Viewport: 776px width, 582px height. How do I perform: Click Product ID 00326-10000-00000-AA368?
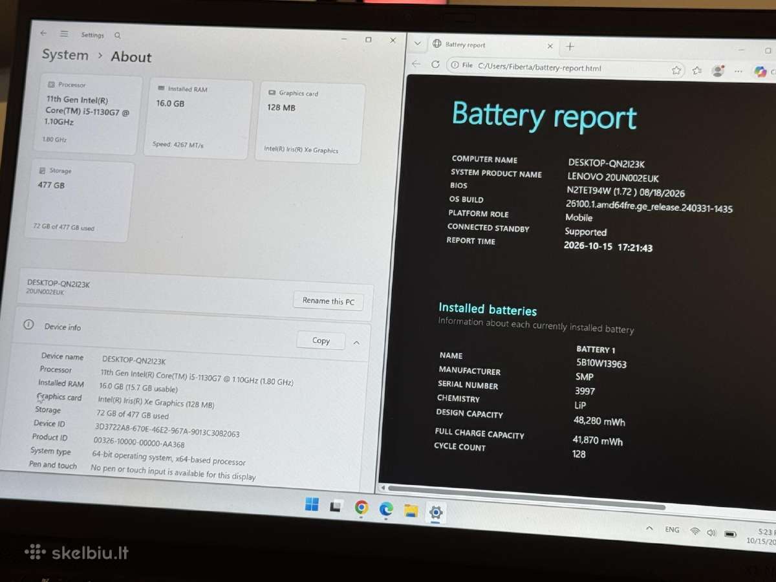pyautogui.click(x=139, y=443)
